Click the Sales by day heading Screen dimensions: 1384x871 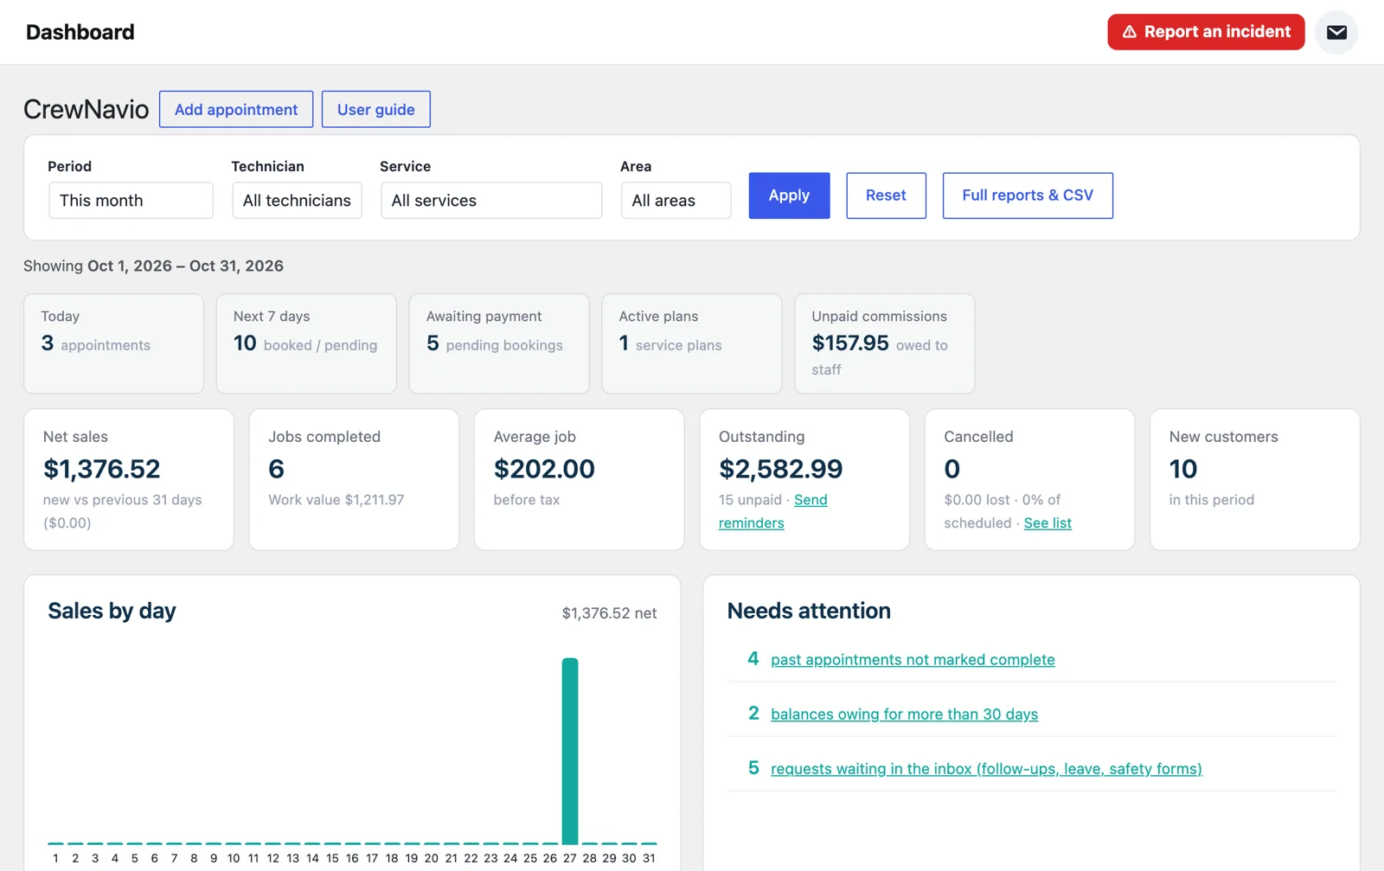[x=112, y=611]
